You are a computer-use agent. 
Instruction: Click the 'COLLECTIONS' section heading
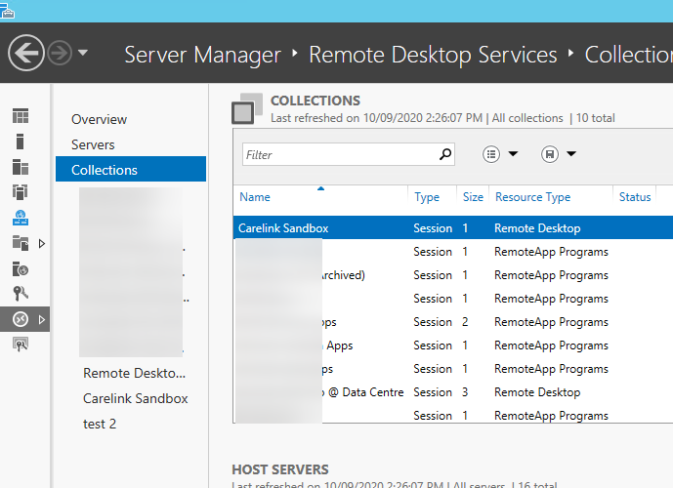click(x=315, y=101)
